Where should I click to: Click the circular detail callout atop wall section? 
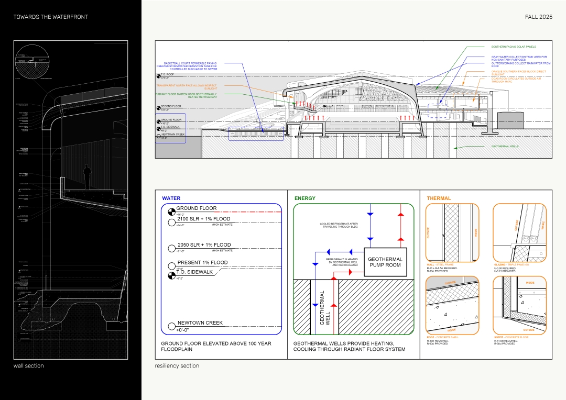[x=32, y=61]
